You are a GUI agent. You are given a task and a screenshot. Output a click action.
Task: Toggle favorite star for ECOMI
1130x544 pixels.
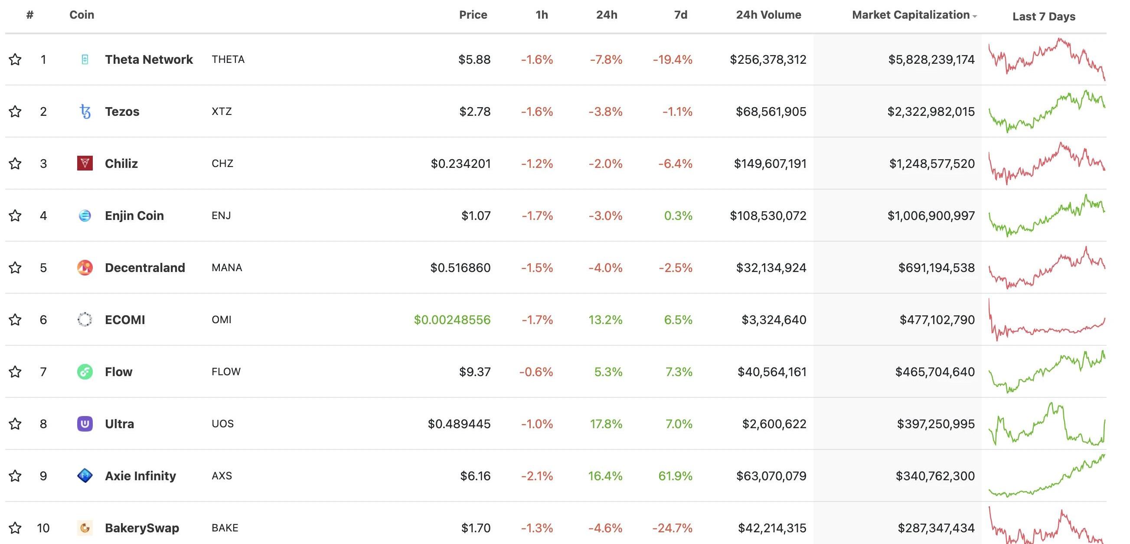[15, 319]
